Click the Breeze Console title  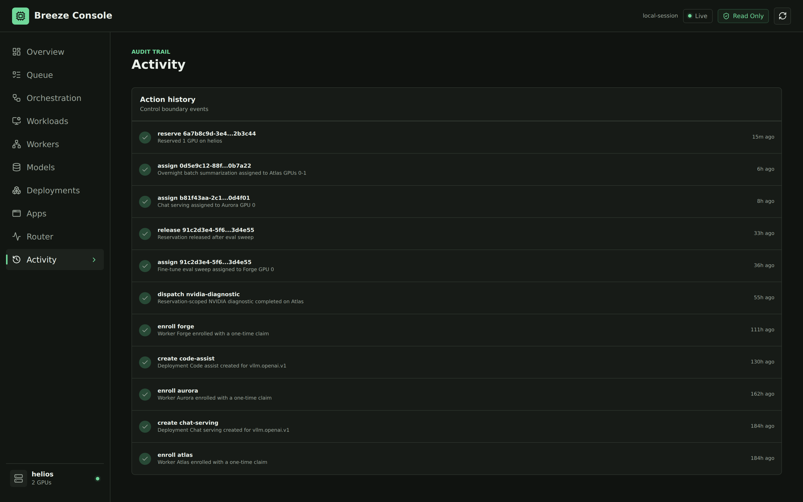73,16
